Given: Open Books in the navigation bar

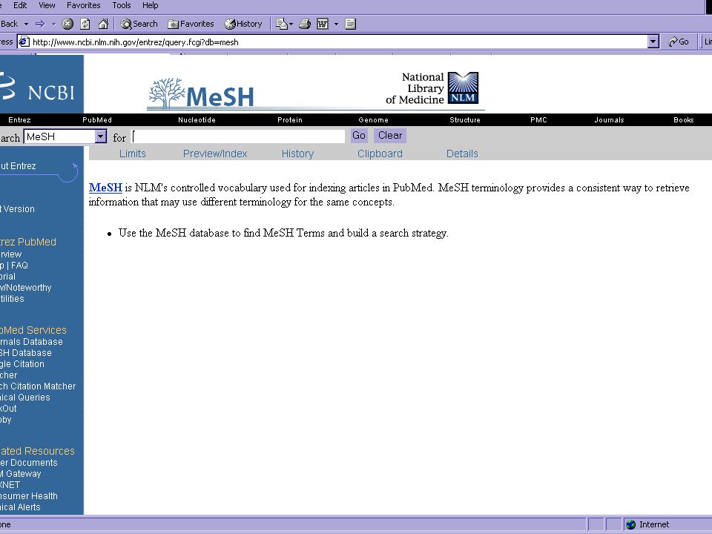Looking at the screenshot, I should [683, 120].
